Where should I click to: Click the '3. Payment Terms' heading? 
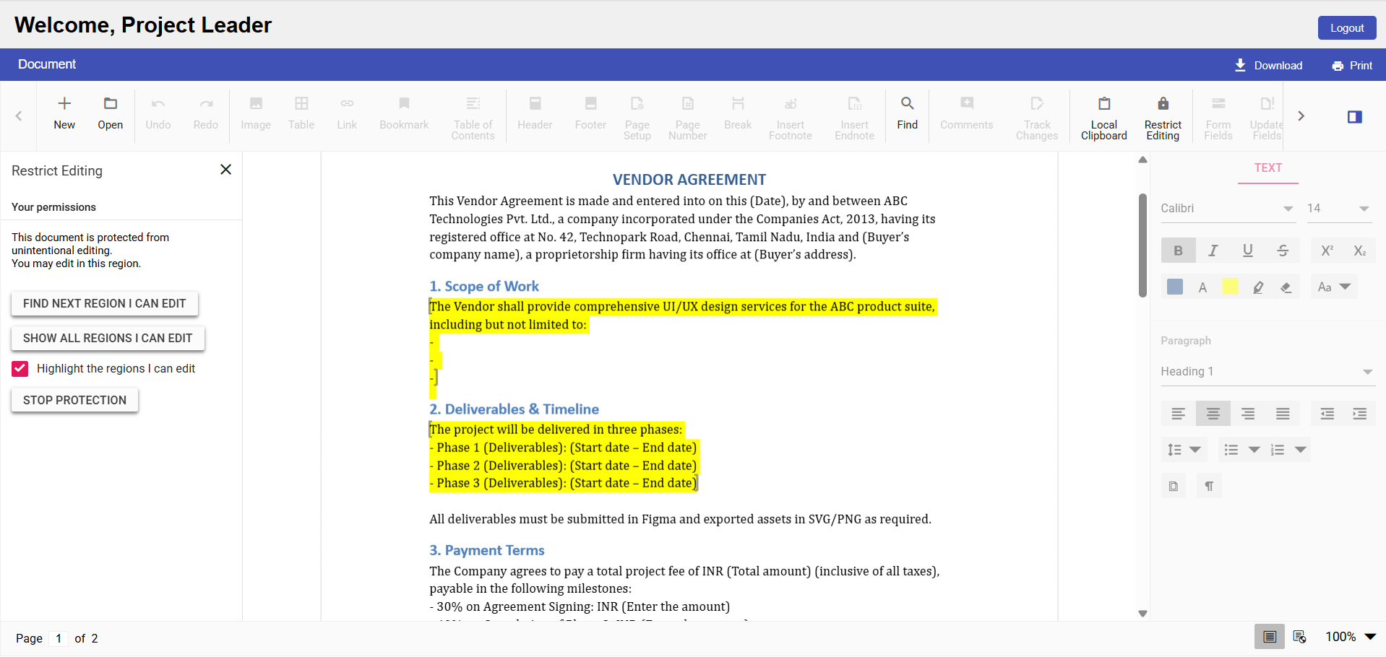[x=487, y=550]
